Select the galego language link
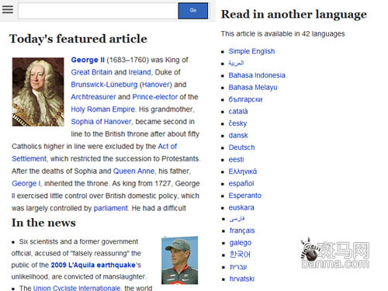 pyautogui.click(x=241, y=243)
